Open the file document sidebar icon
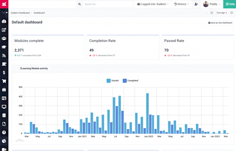Image resolution: width=236 pixels, height=151 pixels. click(x=4, y=124)
